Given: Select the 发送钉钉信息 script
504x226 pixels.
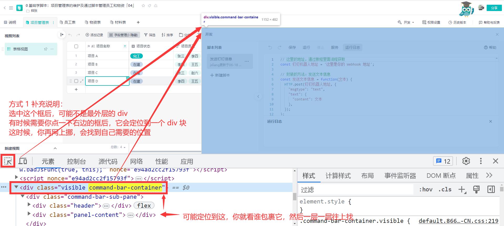Looking at the screenshot, I should (x=230, y=62).
